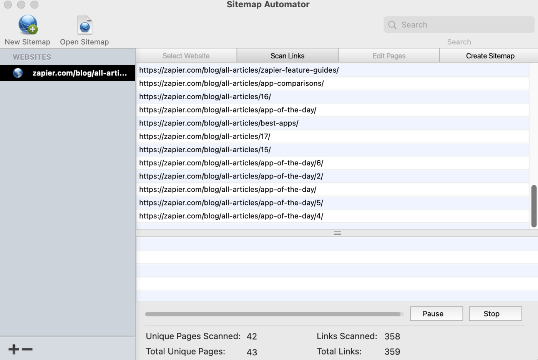Stop the link scan
Viewport: 538px width, 360px height.
click(495, 313)
